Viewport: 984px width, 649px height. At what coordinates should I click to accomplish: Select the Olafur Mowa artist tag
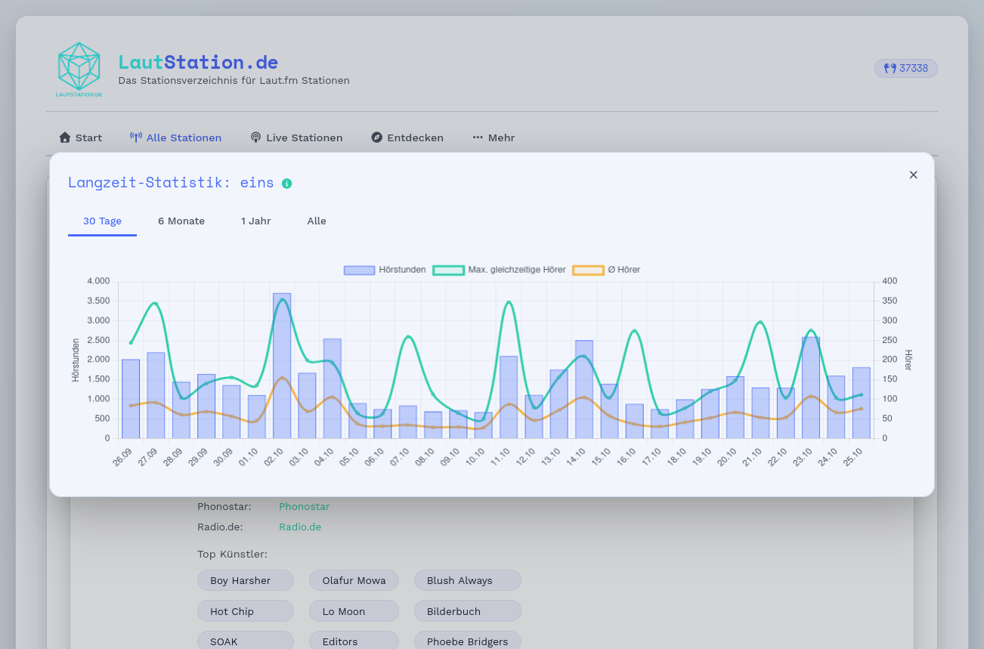354,580
